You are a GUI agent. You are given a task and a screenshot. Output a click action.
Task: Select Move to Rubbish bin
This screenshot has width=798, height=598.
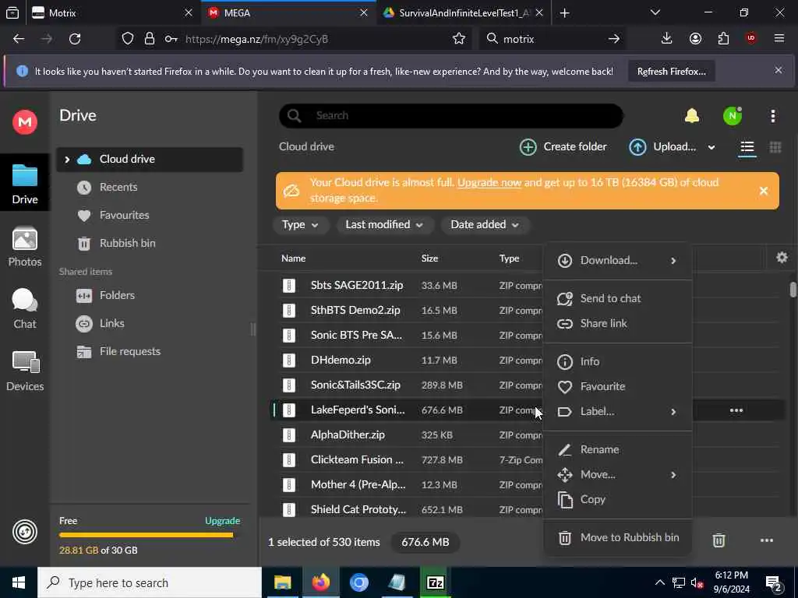pos(617,537)
